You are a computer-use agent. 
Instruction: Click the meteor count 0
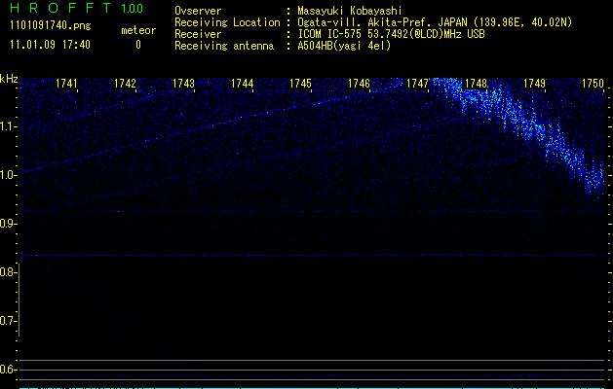[x=138, y=45]
